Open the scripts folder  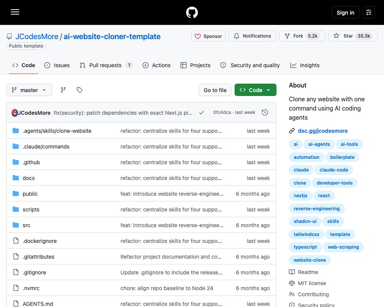pos(31,210)
